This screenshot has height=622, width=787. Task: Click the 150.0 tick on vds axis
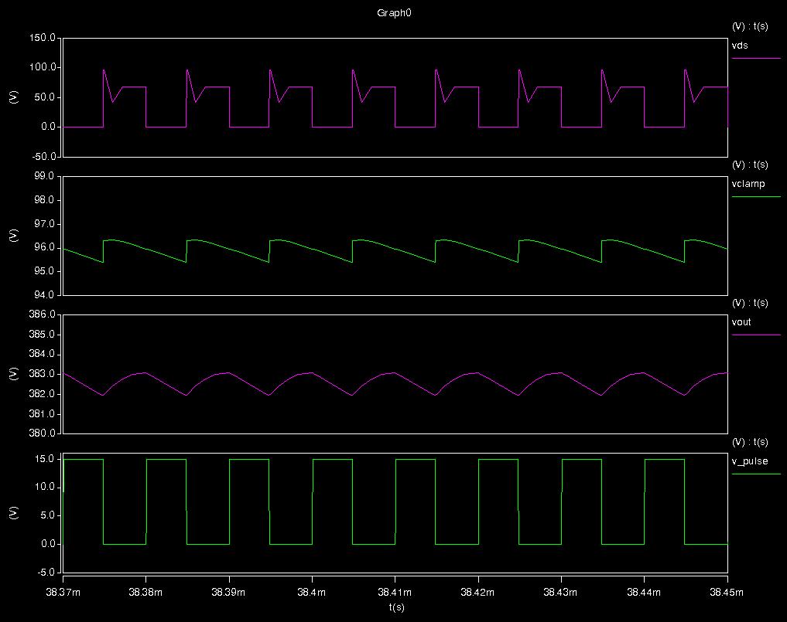click(x=43, y=38)
